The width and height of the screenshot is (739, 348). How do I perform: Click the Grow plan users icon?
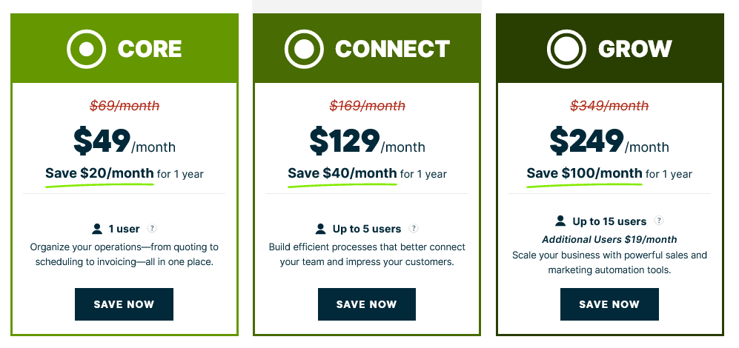[x=561, y=221]
